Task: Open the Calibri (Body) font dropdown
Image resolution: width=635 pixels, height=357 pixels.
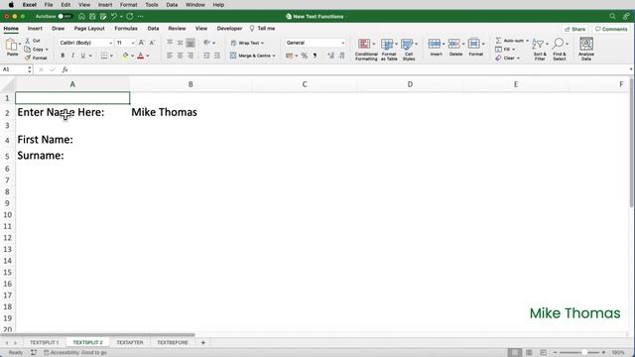Action: coord(110,43)
